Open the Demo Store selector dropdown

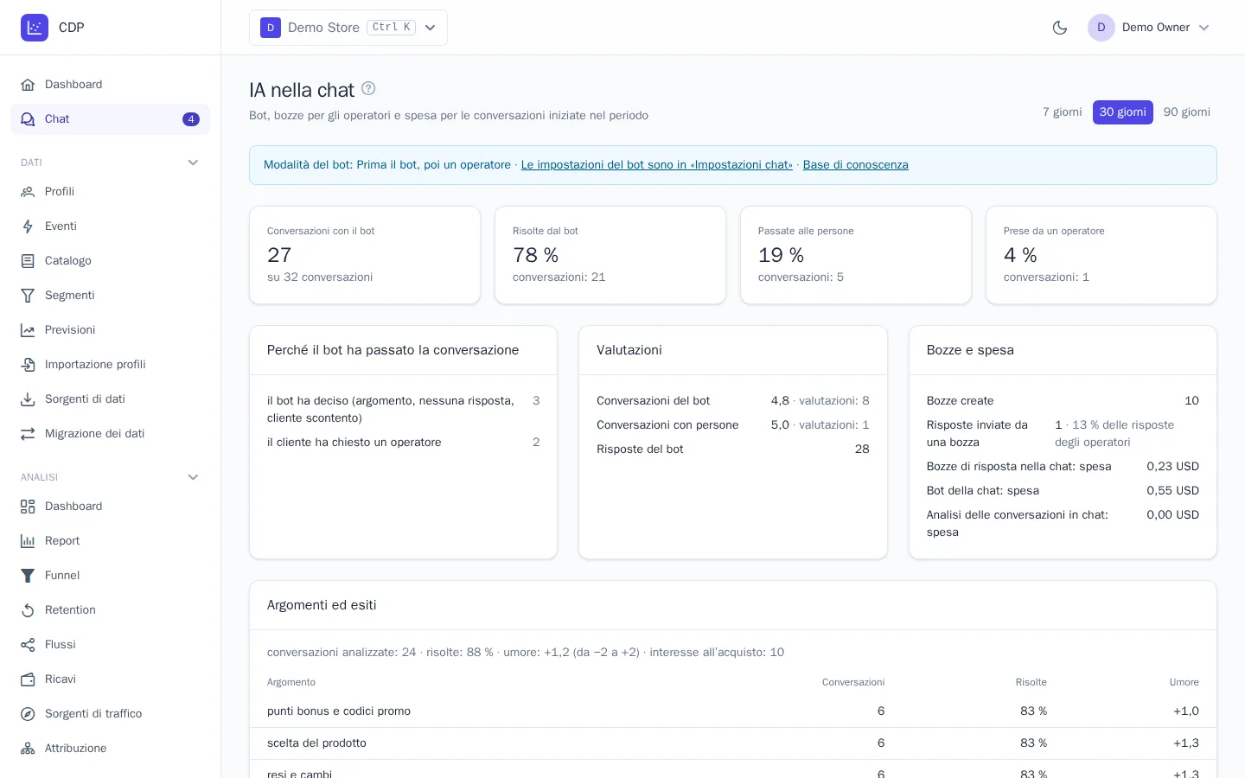point(348,28)
